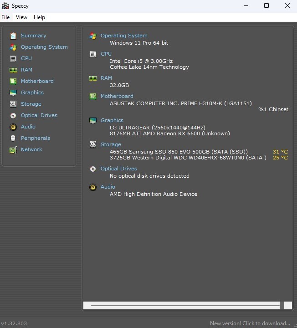Screen dimensions: 297x328
Task: Click the Windows flag icon in summary panel
Action: (x=93, y=36)
